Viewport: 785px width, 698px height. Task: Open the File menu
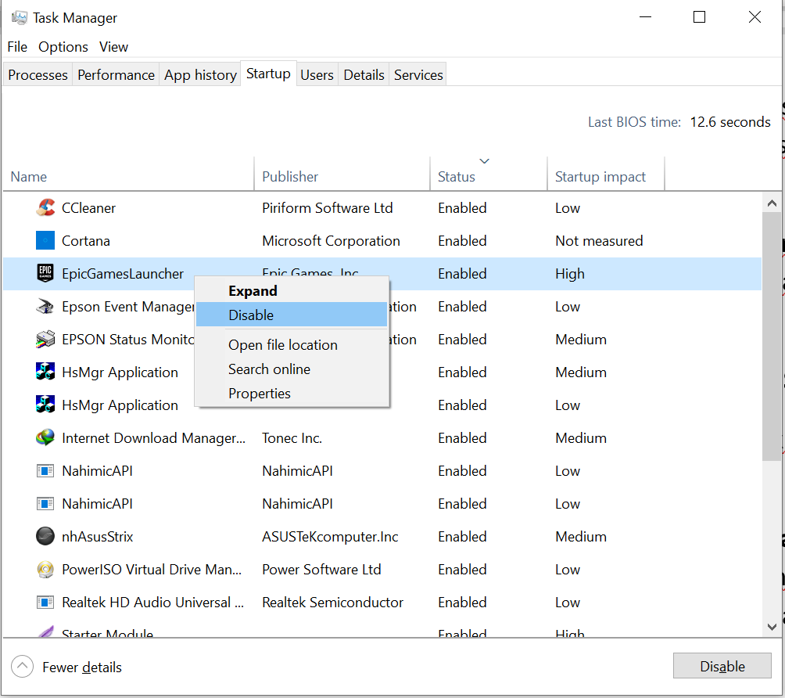point(17,47)
